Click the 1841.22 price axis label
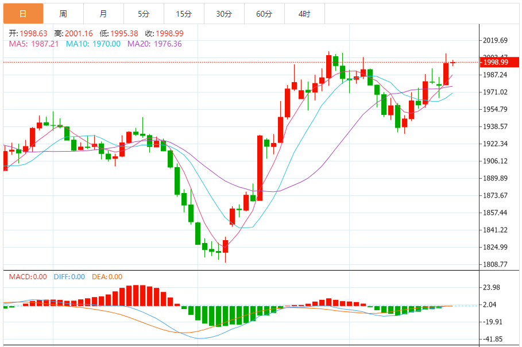The image size is (522, 347). tap(496, 230)
